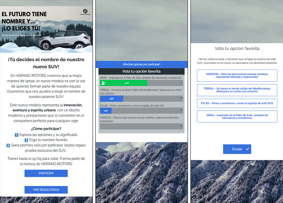283x203 pixels.
Task: Click the PARTICIPA button
Action: (x=46, y=173)
